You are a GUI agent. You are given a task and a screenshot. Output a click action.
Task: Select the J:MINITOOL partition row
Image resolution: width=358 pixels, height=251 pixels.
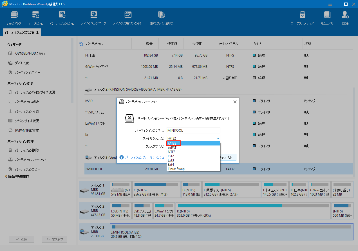[x=218, y=169]
